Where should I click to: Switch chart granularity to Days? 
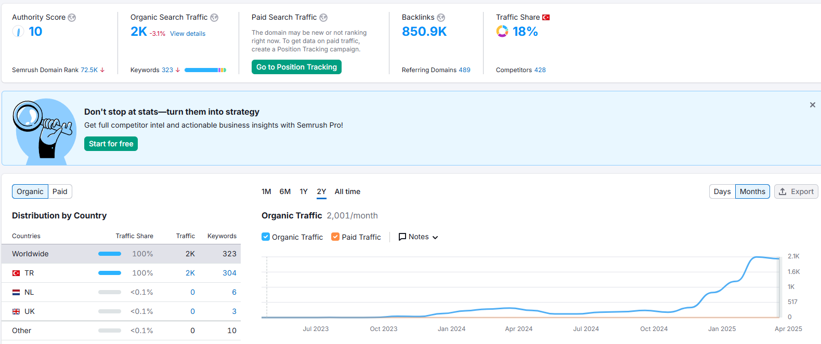point(722,191)
